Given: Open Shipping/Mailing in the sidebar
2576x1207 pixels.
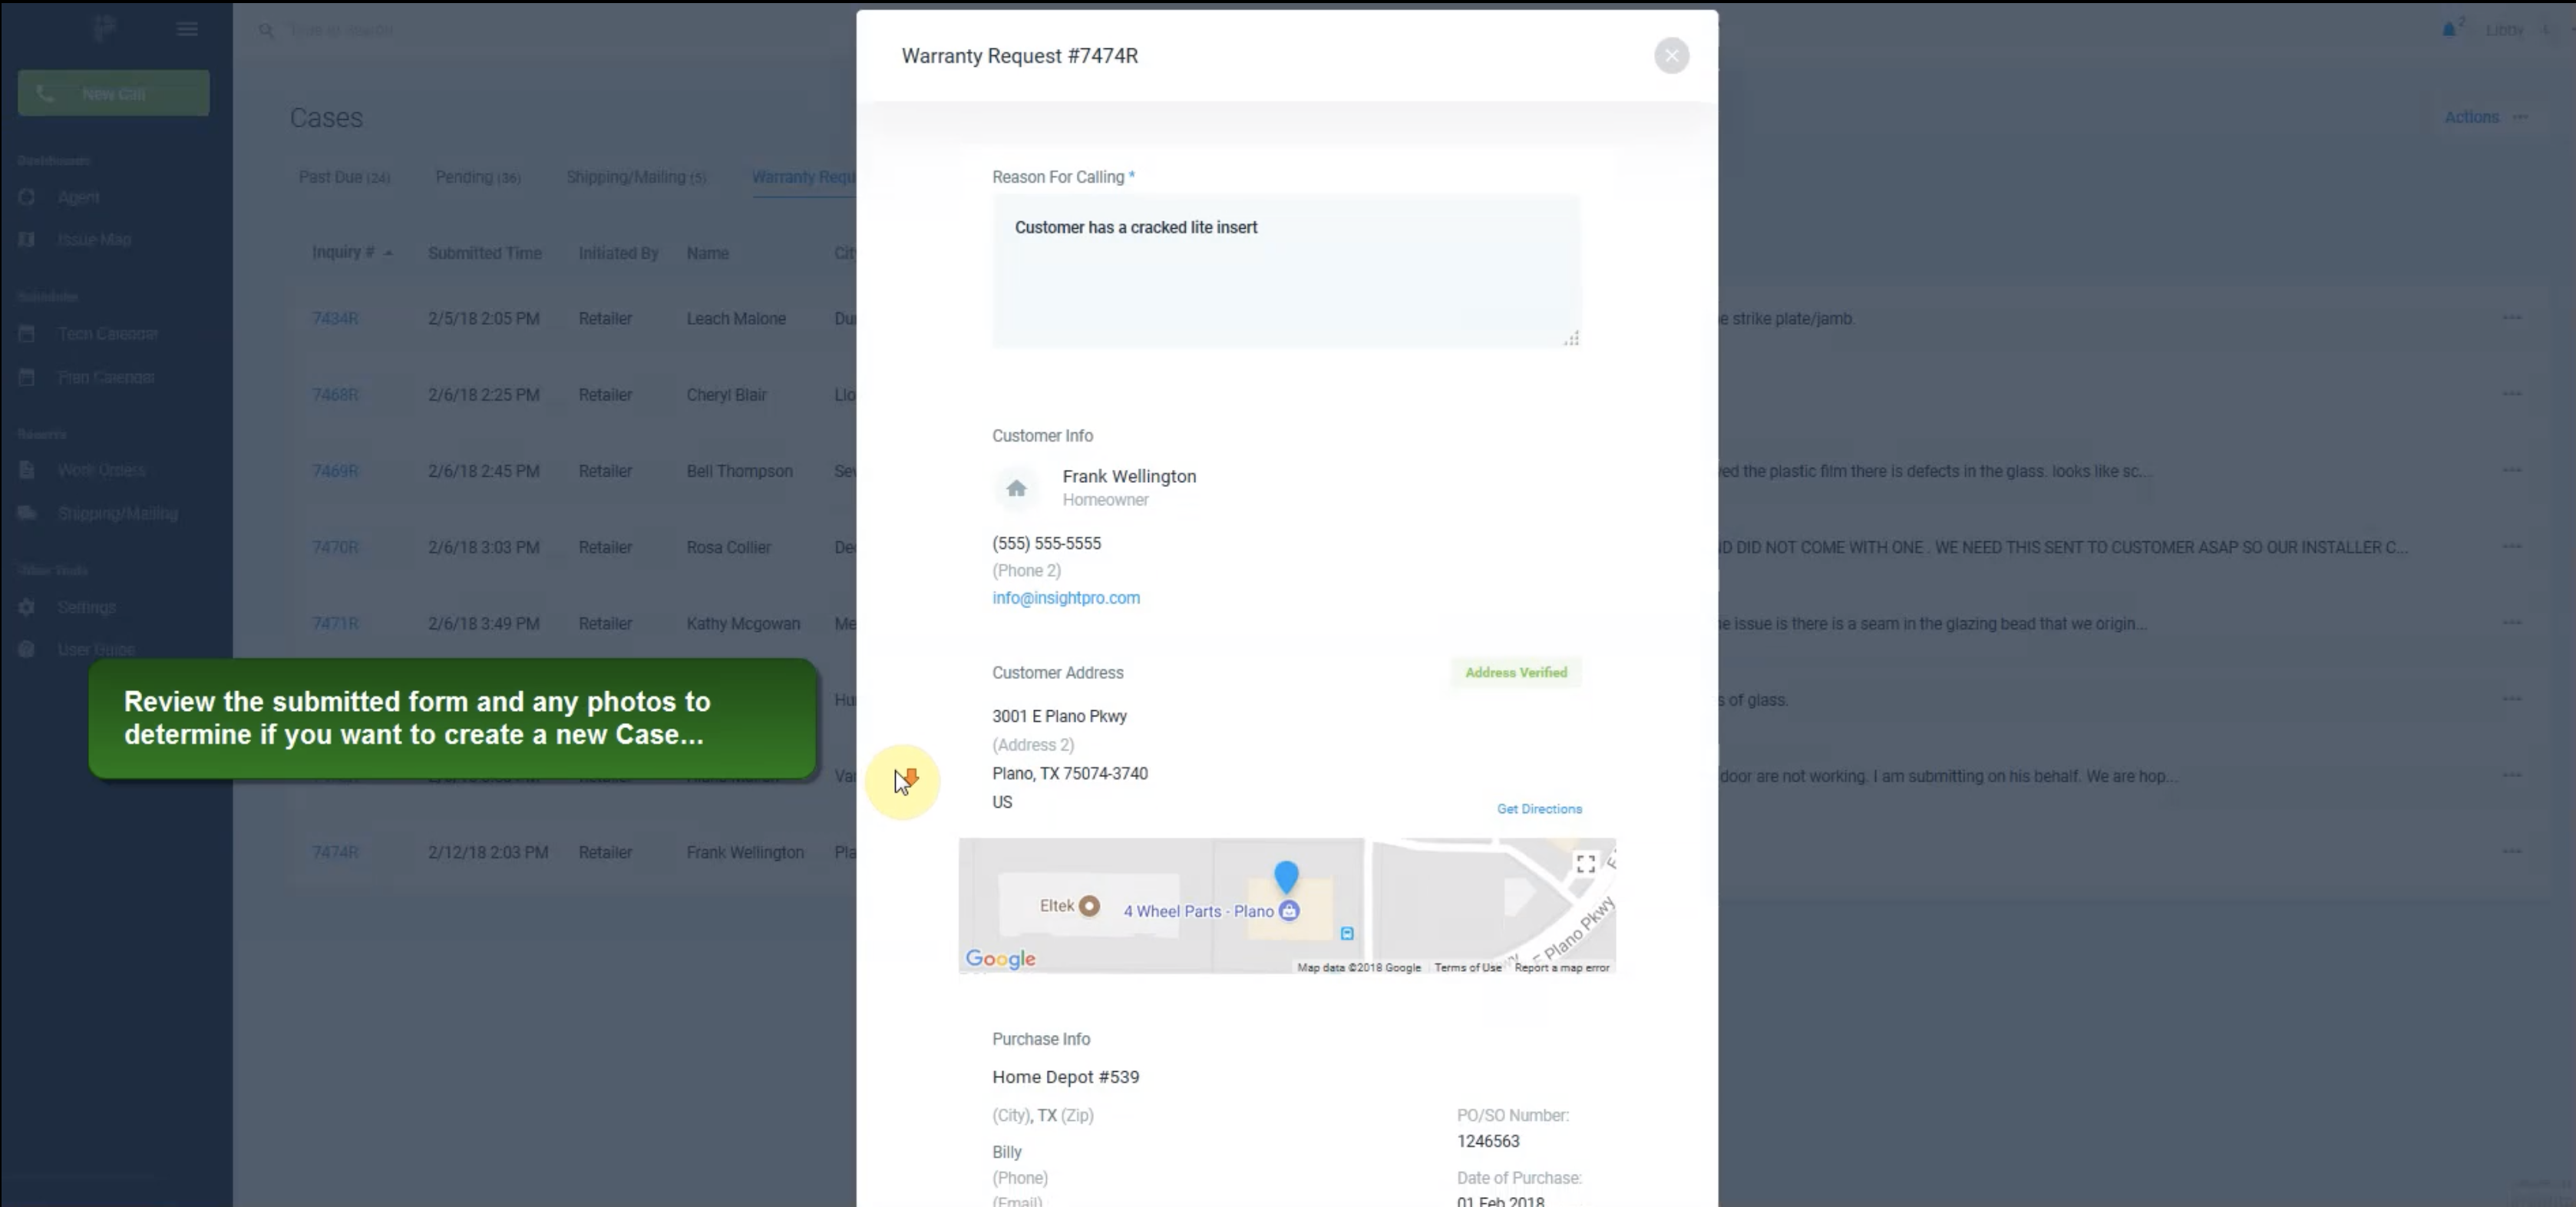Looking at the screenshot, I should click(117, 514).
